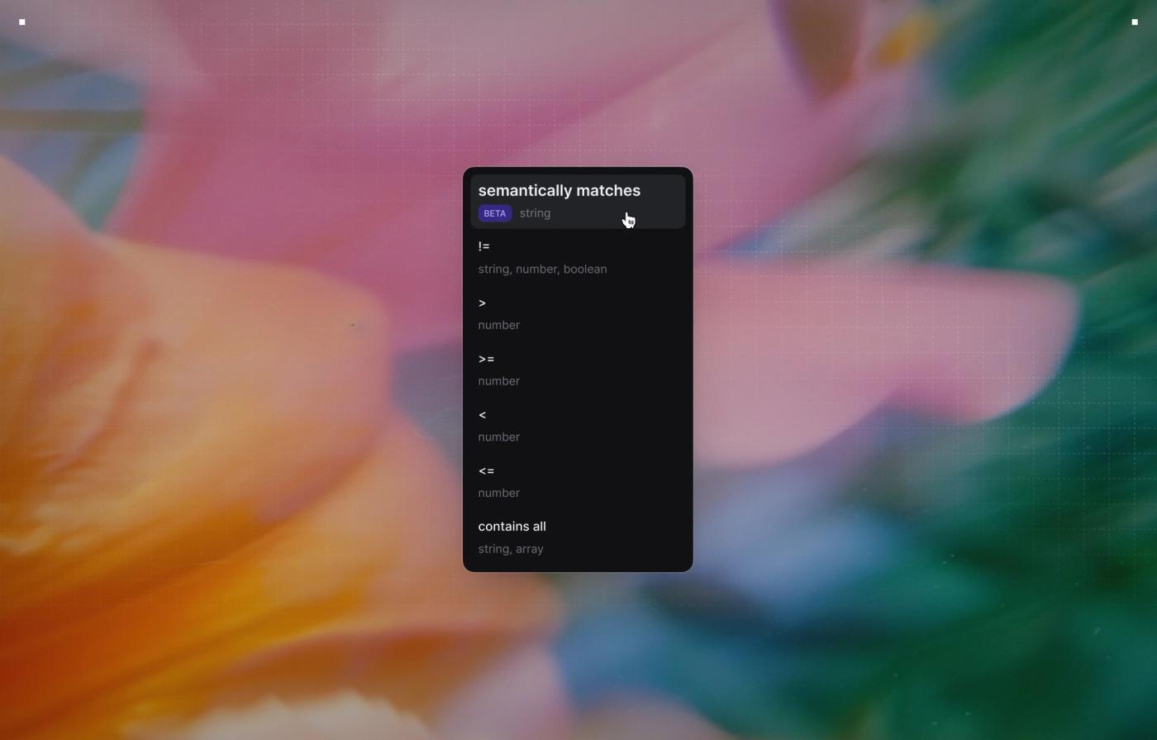Click "number" description under <= operator
The height and width of the screenshot is (740, 1157).
coord(498,493)
